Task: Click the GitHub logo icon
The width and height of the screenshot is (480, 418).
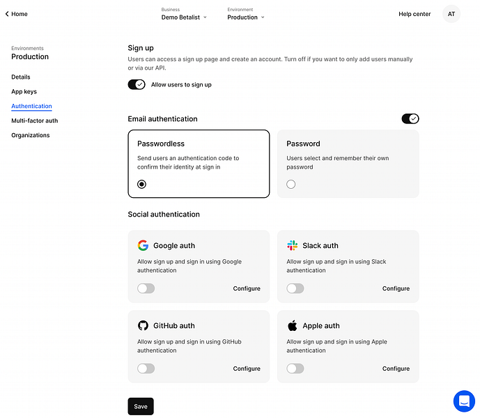Action: point(143,325)
